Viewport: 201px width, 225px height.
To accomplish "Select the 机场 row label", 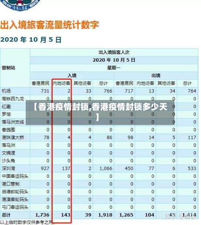I will 6,91.
